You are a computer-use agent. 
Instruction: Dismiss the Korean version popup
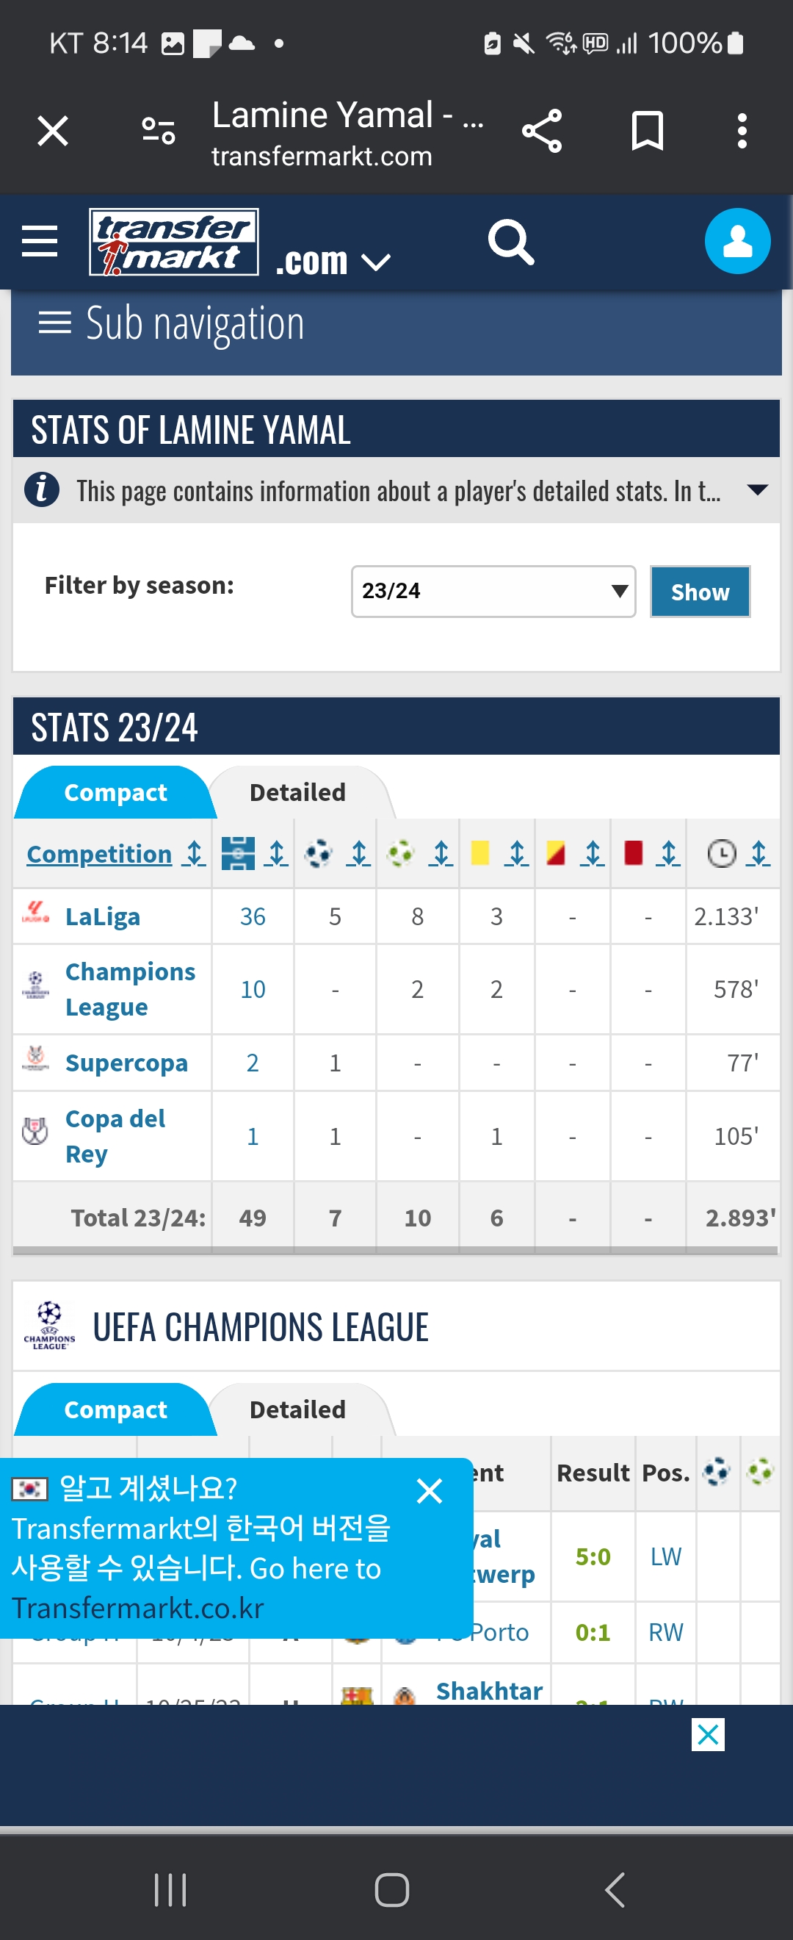tap(430, 1491)
